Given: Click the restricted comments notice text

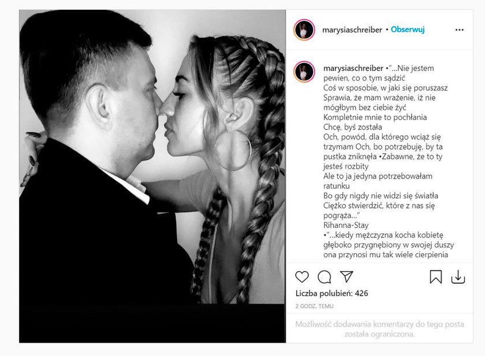Looking at the screenshot, I should (379, 329).
